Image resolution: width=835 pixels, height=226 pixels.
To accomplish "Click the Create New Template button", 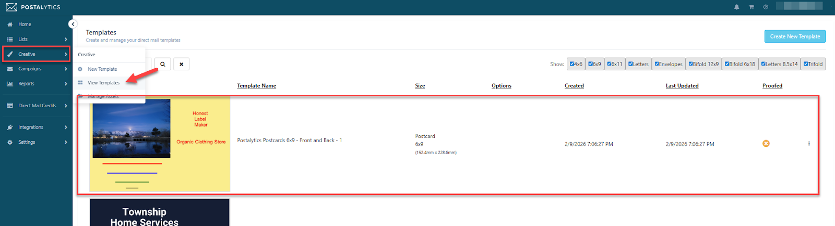I will [795, 36].
